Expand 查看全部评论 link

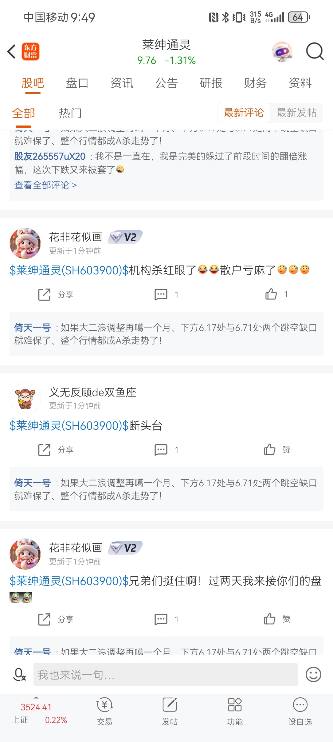click(x=45, y=185)
